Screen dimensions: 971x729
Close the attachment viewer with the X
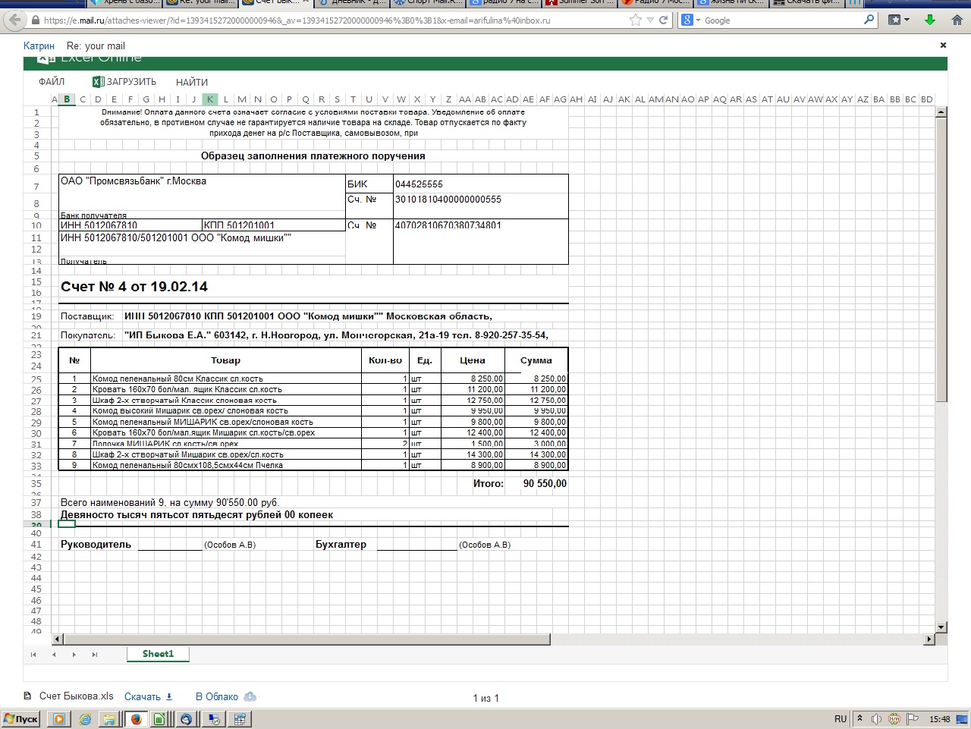943,46
